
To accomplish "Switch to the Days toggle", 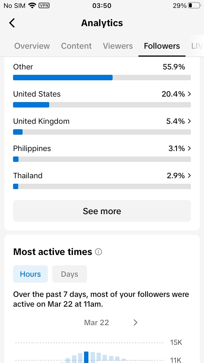I will (x=70, y=274).
